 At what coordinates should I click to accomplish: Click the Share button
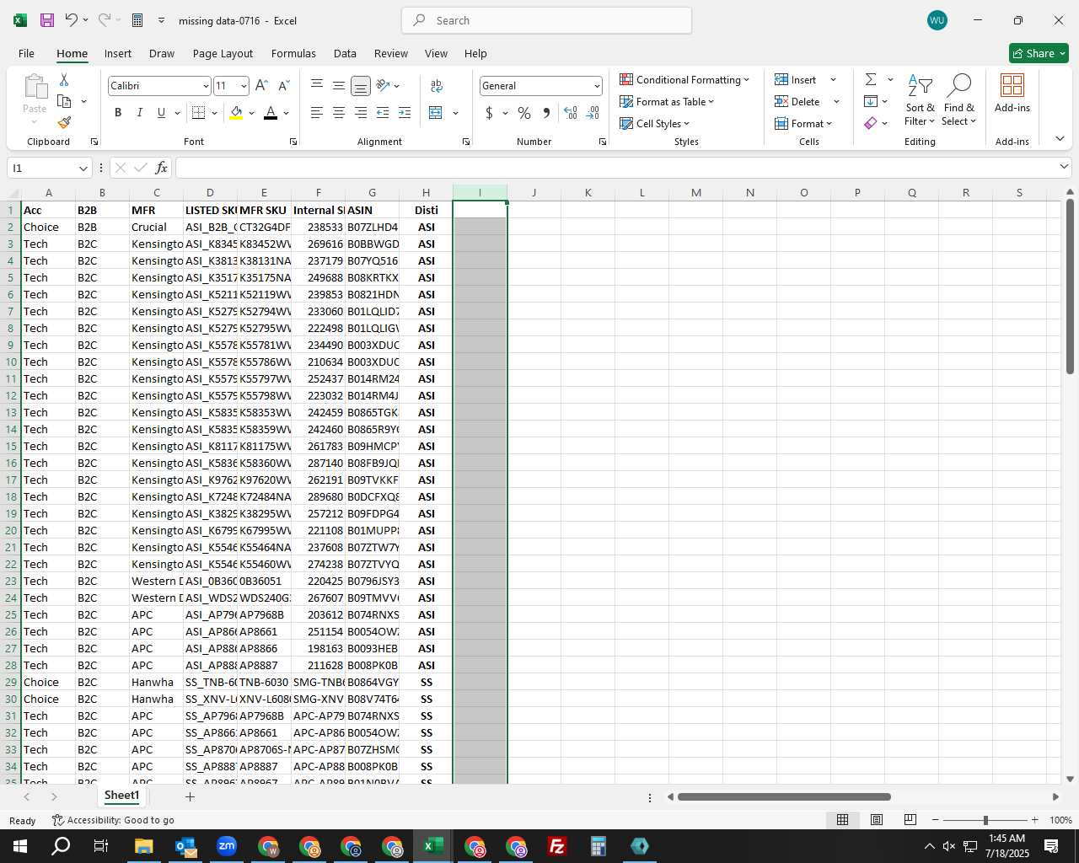1039,53
